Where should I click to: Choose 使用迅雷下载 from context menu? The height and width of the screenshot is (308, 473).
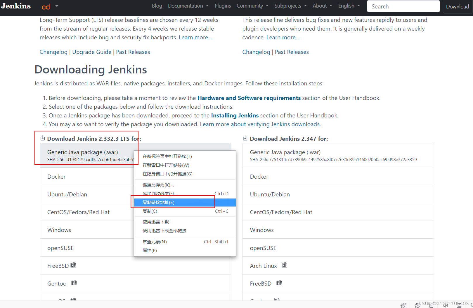point(185,222)
